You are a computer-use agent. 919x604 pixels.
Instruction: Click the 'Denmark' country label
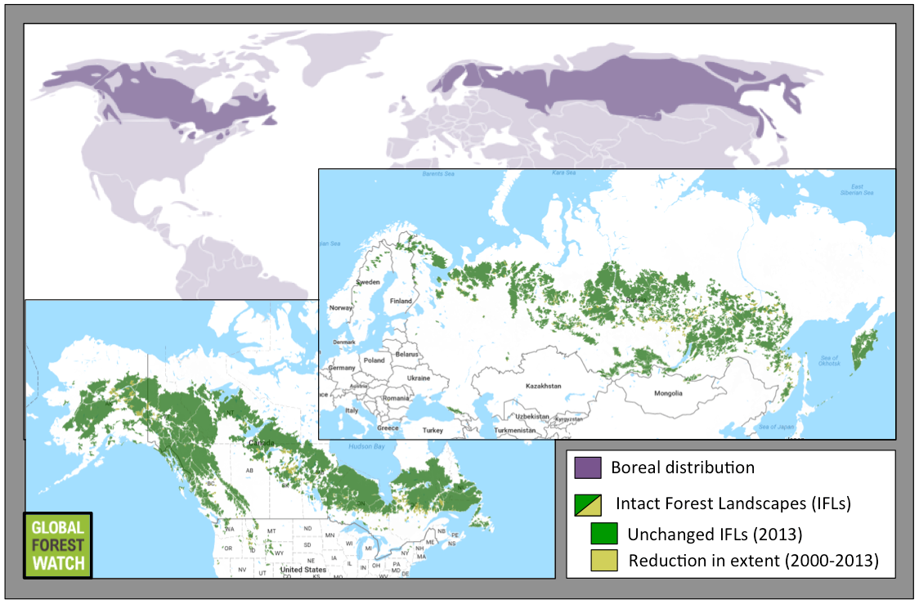coord(344,342)
